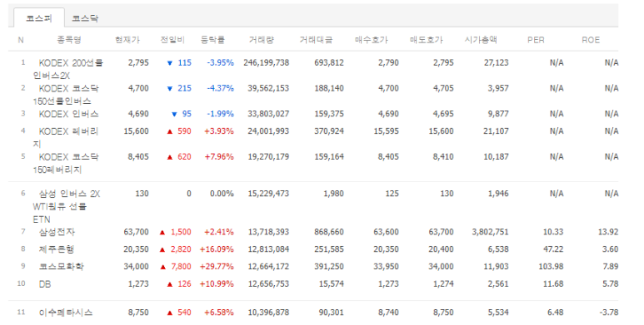Click the PER column header
This screenshot has height=325, width=644.
click(x=536, y=40)
